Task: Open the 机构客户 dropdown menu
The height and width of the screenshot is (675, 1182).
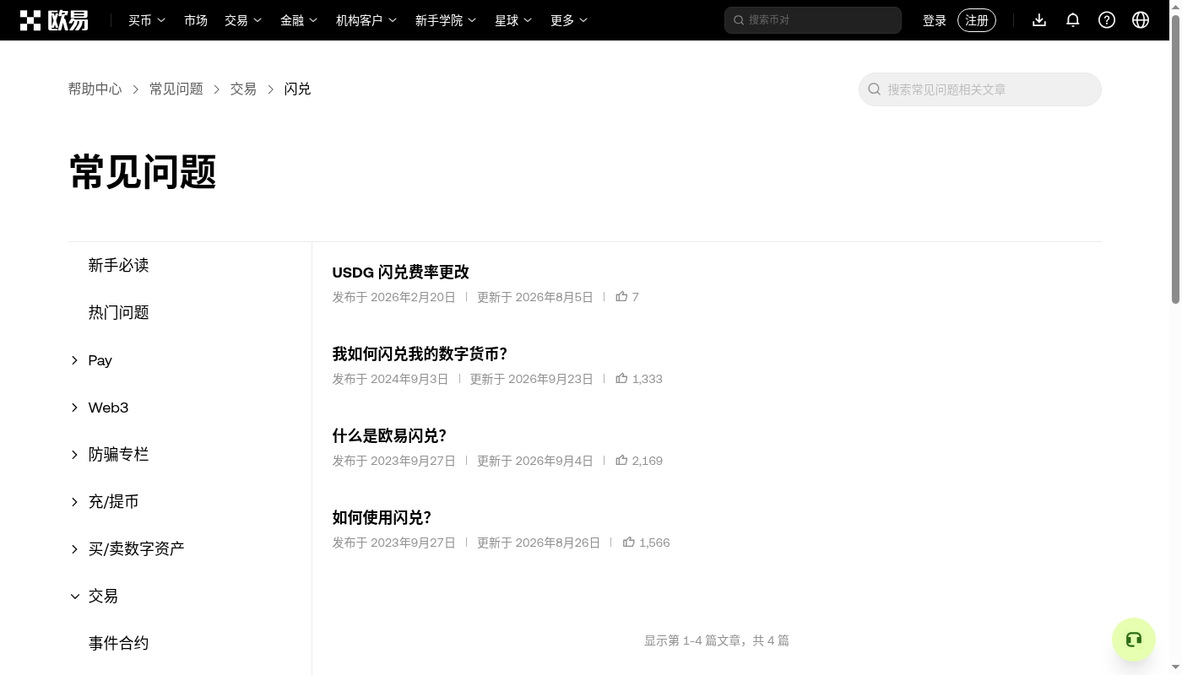Action: click(x=366, y=20)
